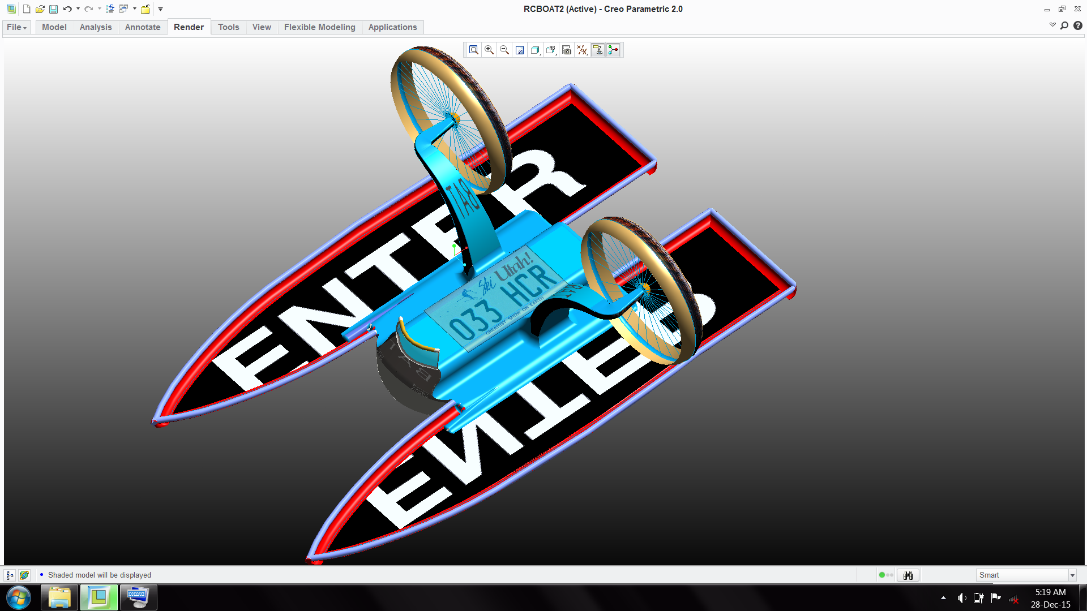Switch to the View tab
This screenshot has width=1087, height=611.
262,27
